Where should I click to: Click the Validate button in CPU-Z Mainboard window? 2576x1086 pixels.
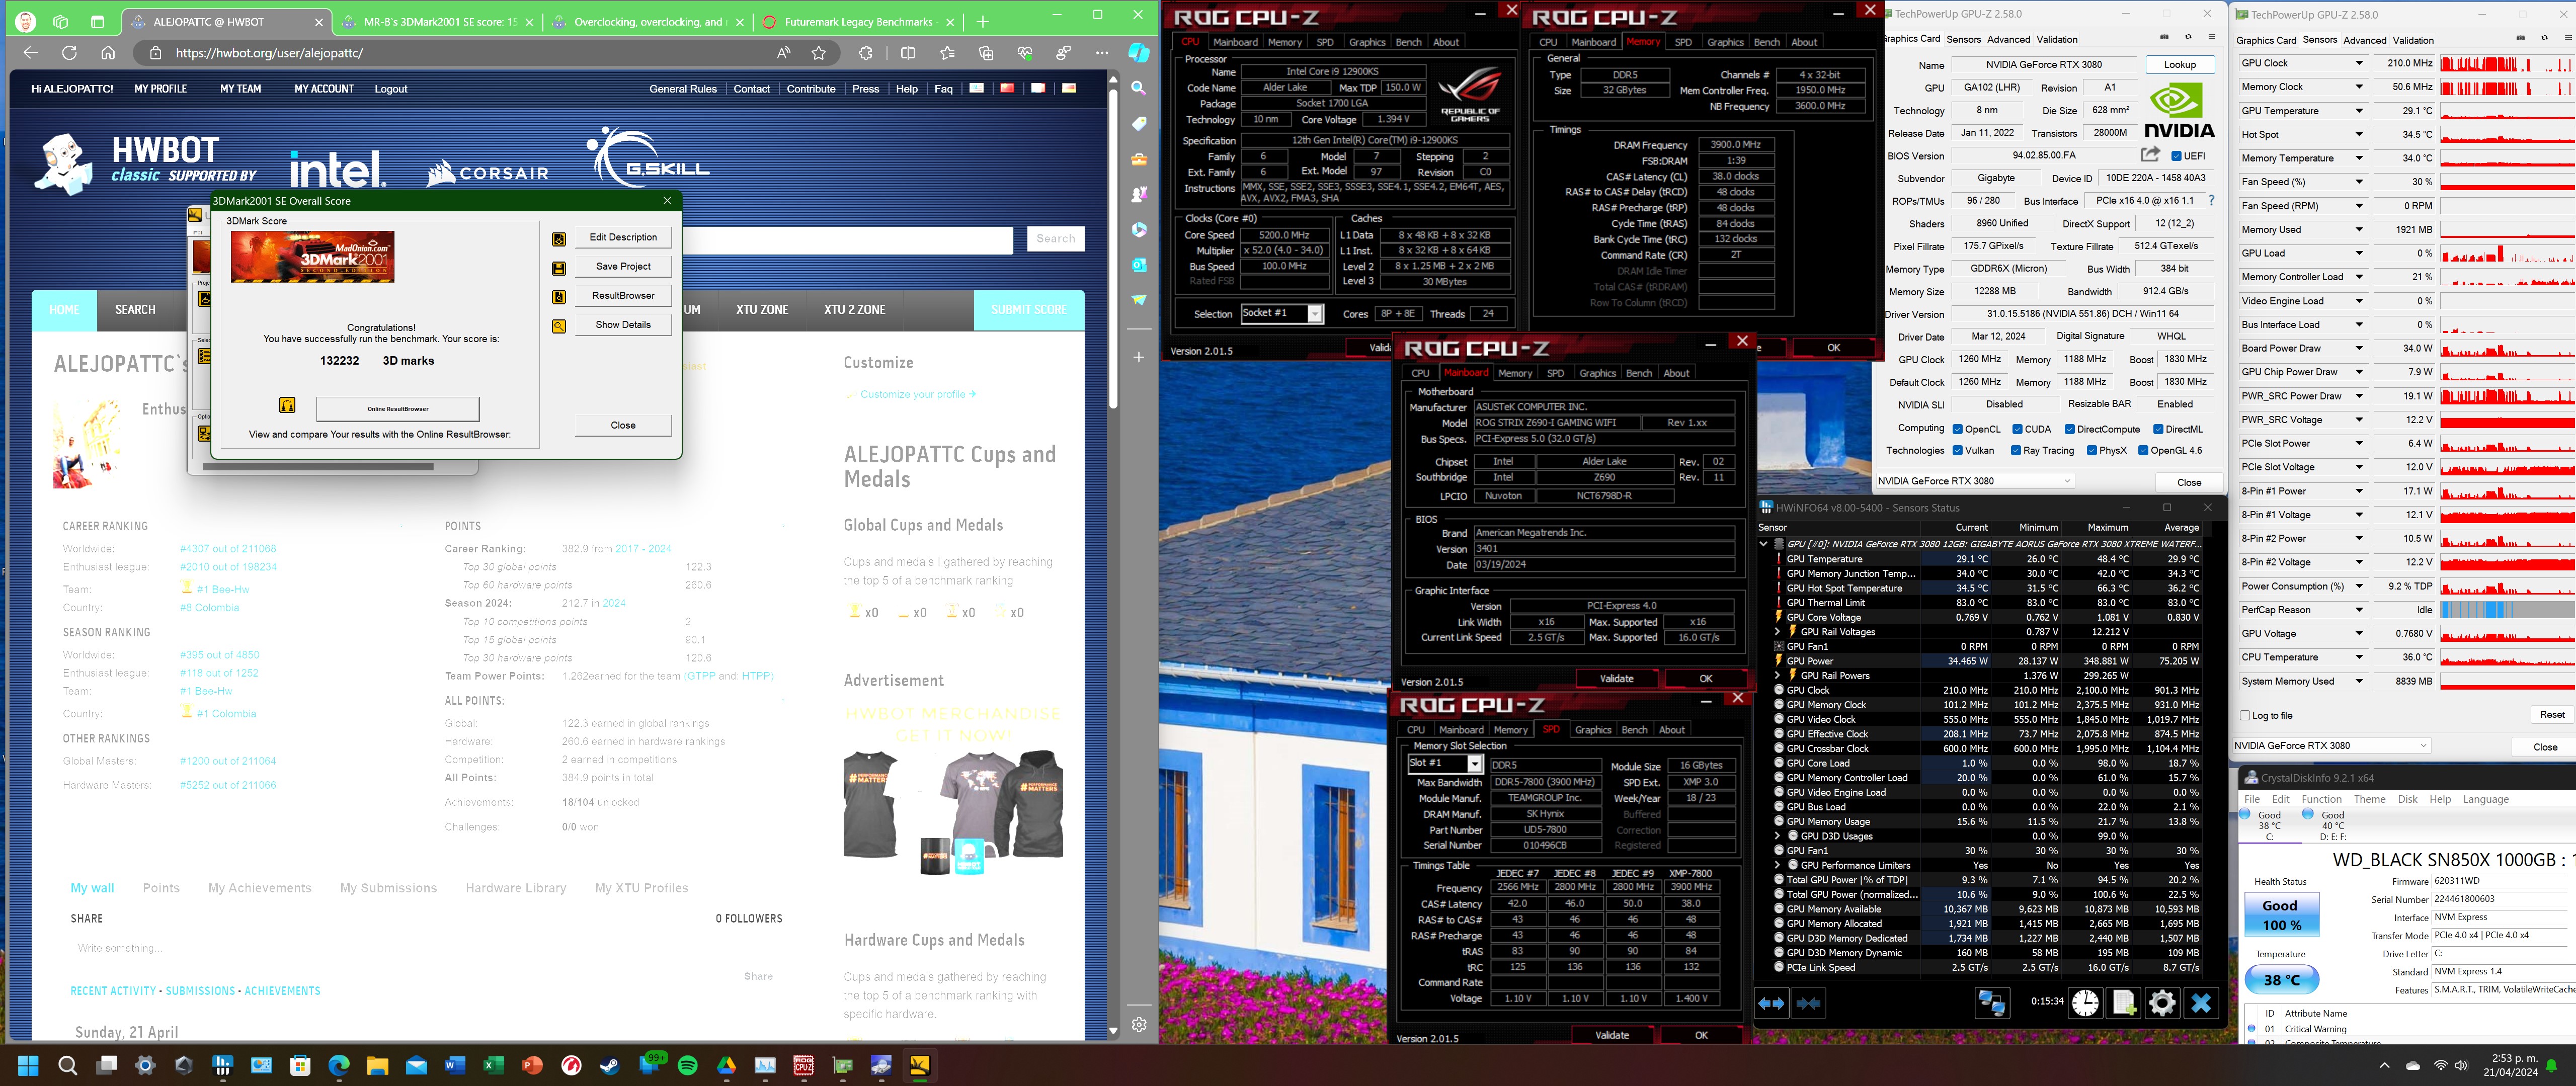(1616, 678)
